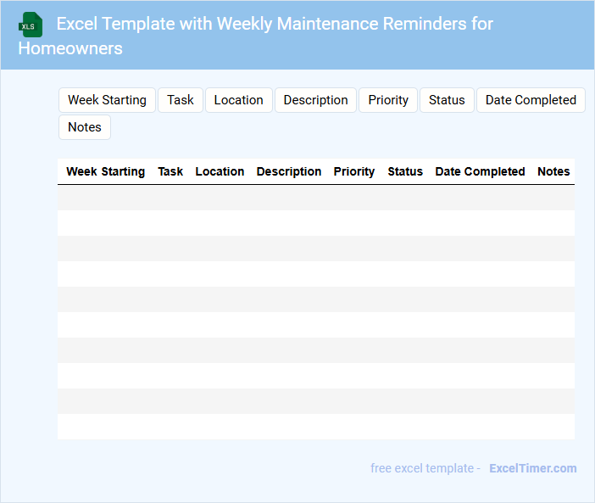Image resolution: width=595 pixels, height=503 pixels.
Task: Click the Status tag button
Action: (x=447, y=100)
